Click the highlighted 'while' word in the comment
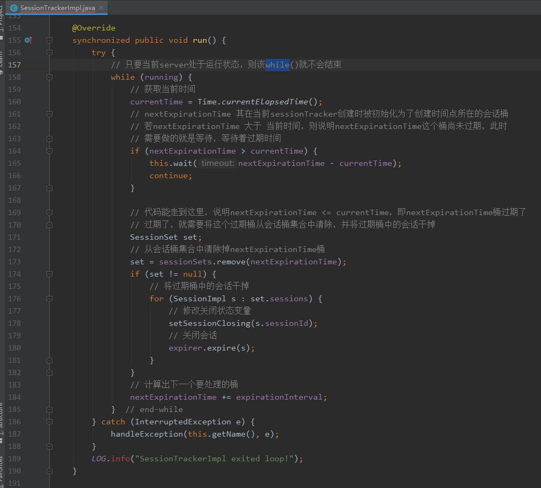The height and width of the screenshot is (488, 541). 277,65
